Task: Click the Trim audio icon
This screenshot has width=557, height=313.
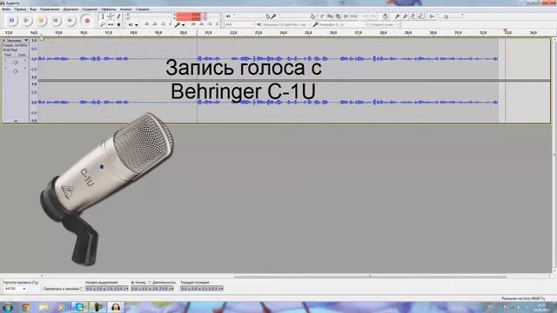Action: (346, 17)
